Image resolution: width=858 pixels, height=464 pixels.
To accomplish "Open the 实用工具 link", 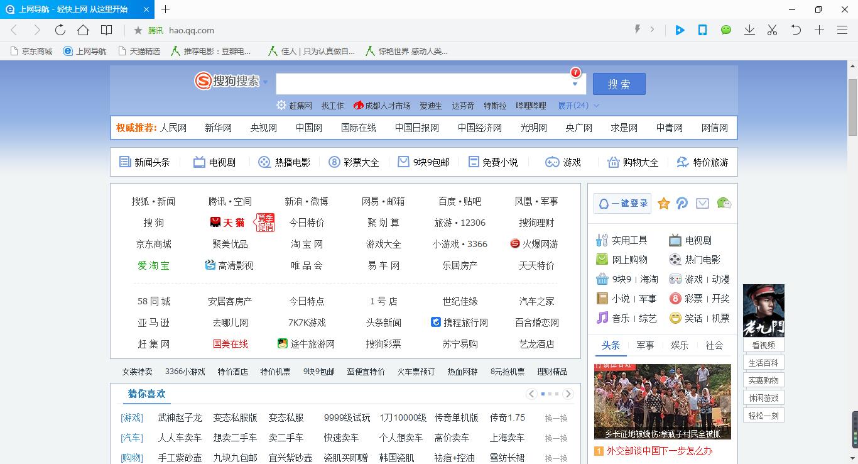I will [629, 240].
